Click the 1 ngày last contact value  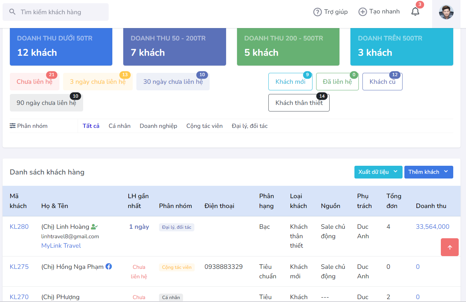139,227
